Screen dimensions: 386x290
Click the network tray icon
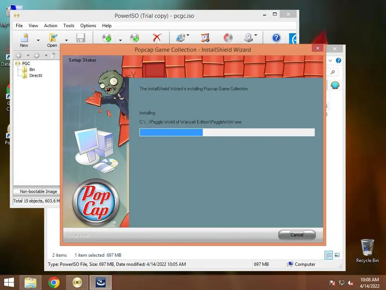[x=342, y=283]
